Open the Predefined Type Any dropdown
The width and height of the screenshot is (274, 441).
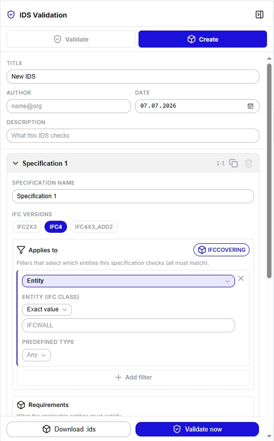pyautogui.click(x=36, y=355)
